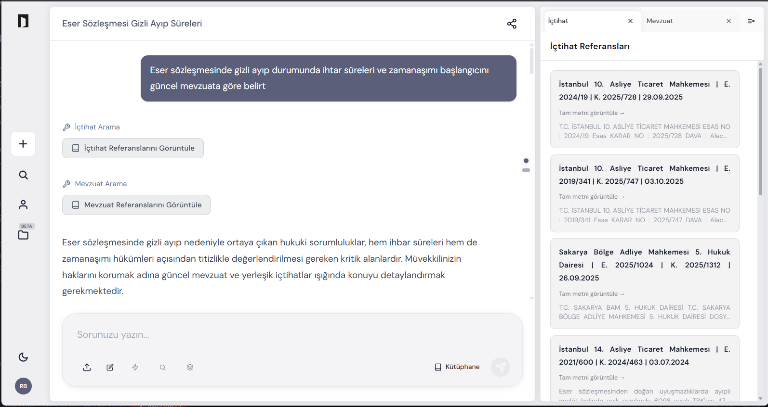Close the İçtihat tab
This screenshot has width=768, height=407.
(630, 21)
